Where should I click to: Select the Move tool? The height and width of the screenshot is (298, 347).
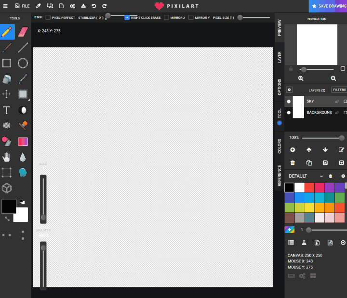coord(7,94)
